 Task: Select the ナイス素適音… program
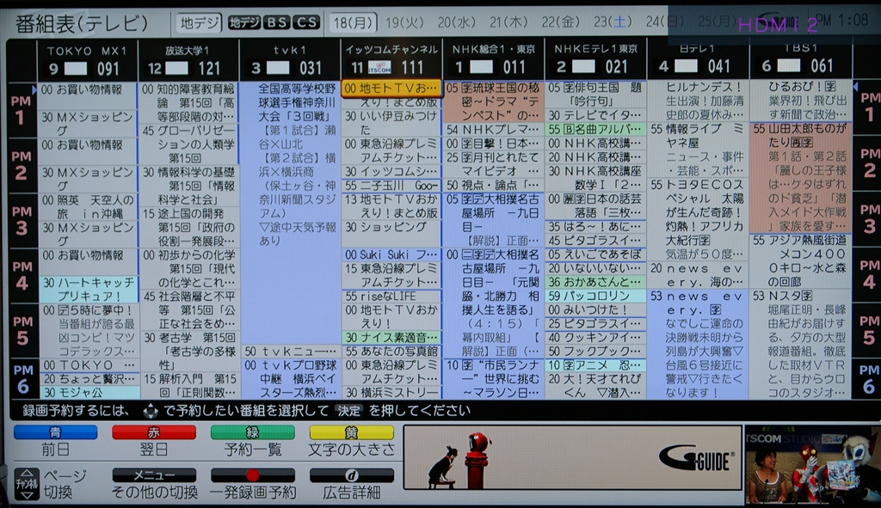tap(391, 337)
